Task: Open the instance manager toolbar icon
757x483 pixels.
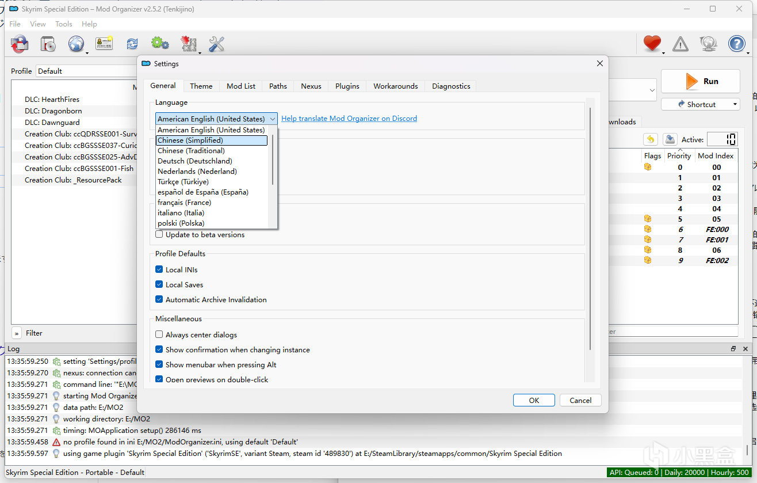Action: tap(48, 44)
